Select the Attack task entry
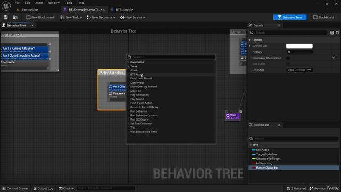The image size is (341, 192). click(134, 70)
